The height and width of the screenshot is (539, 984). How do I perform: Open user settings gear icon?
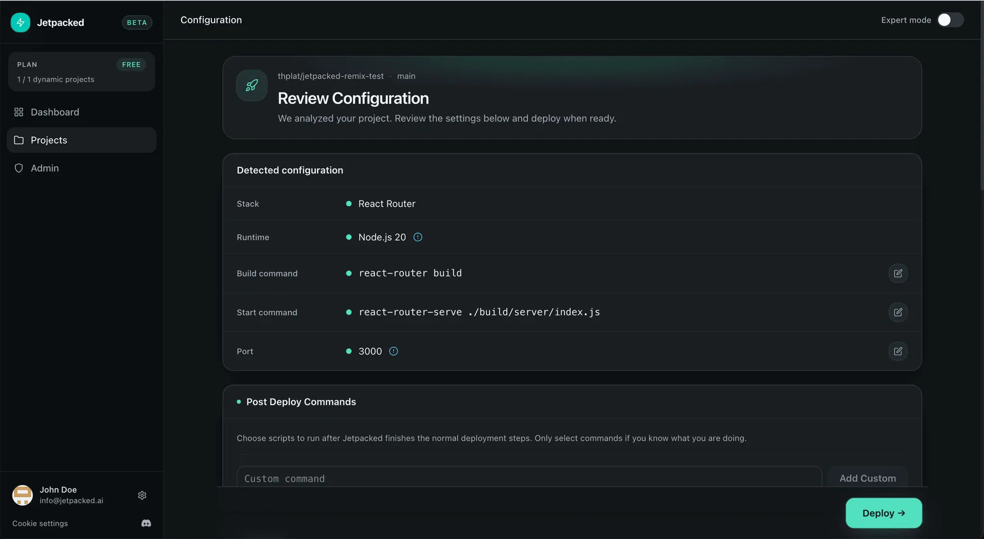pyautogui.click(x=142, y=495)
